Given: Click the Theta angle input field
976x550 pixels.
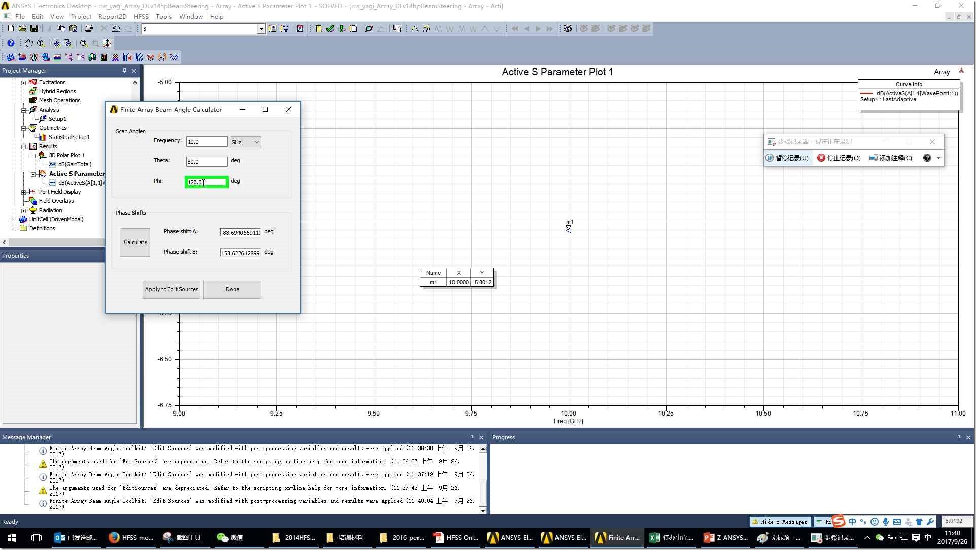Looking at the screenshot, I should click(206, 162).
